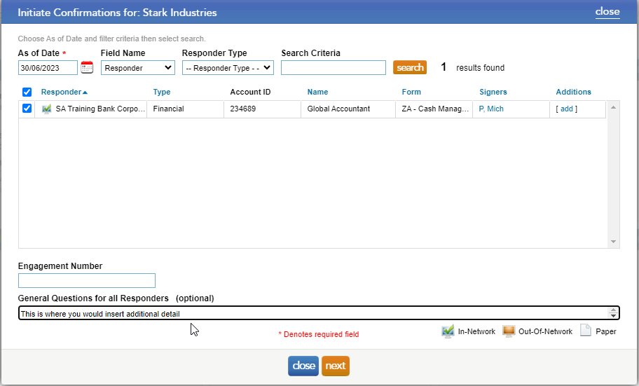Click the Out-Of-Network legend icon
639x386 pixels.
coord(509,331)
